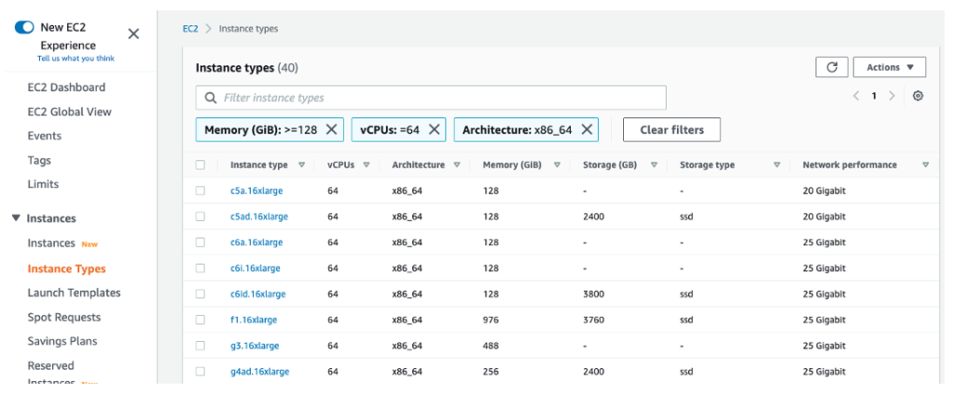Viewport: 955px width, 395px height.
Task: Click the Memory (GiB): >=128 filter chip text
Action: click(x=261, y=129)
